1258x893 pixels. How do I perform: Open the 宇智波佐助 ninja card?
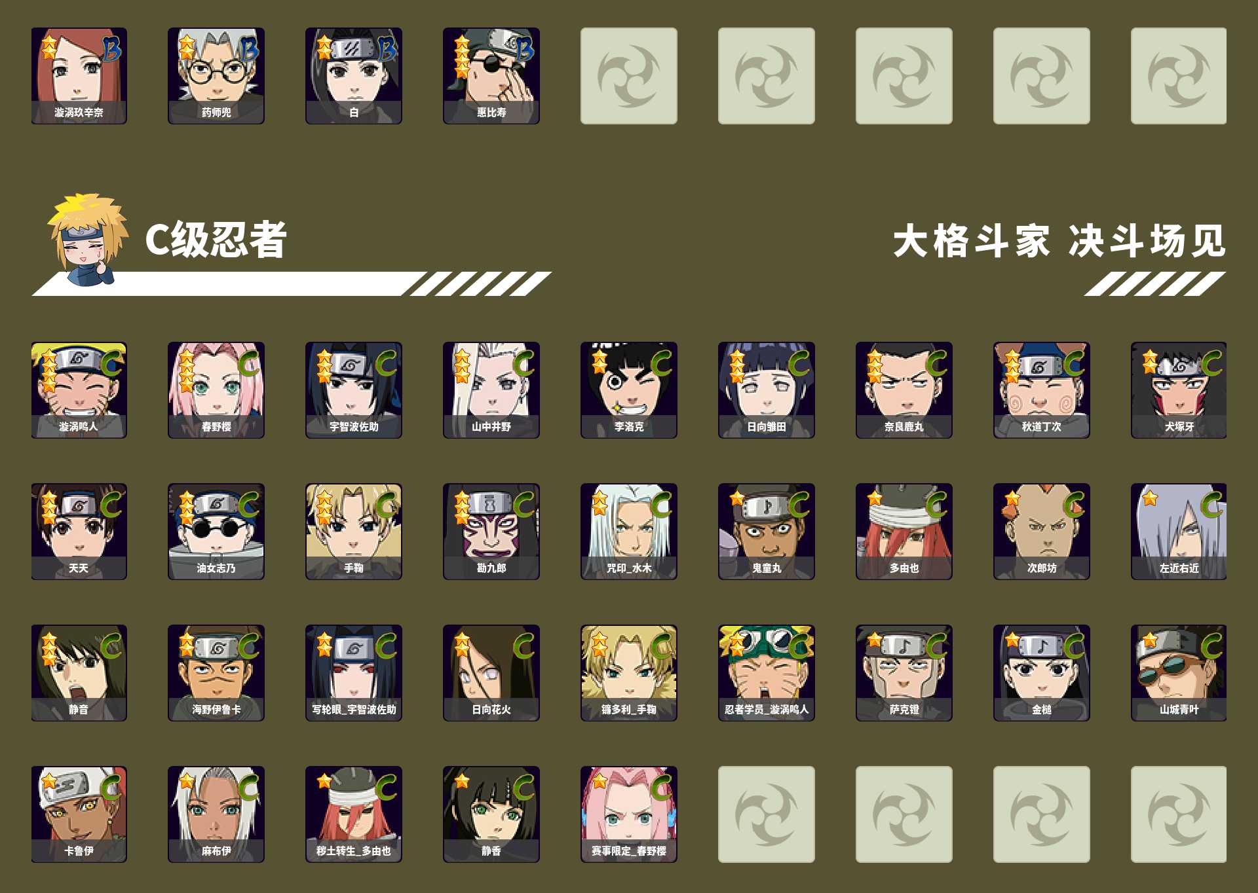pos(354,390)
